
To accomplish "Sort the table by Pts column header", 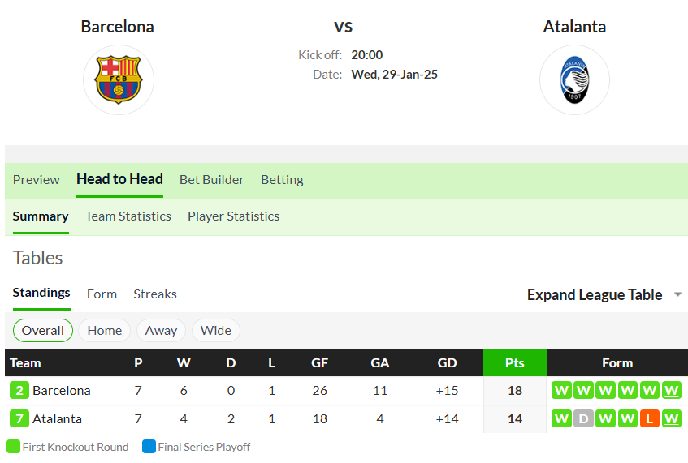I will tap(515, 362).
